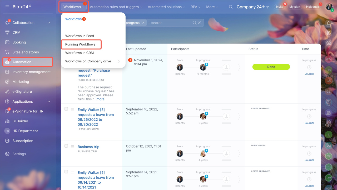Expand Workflows on Company drive submenu arrow

click(119, 61)
